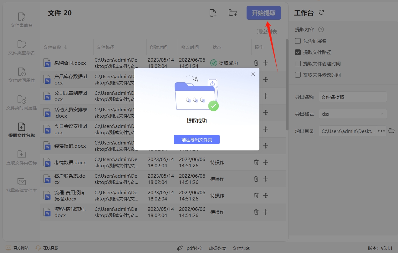The image size is (398, 253).
Task: Delete the 考情数据.docx row
Action: pos(256,162)
